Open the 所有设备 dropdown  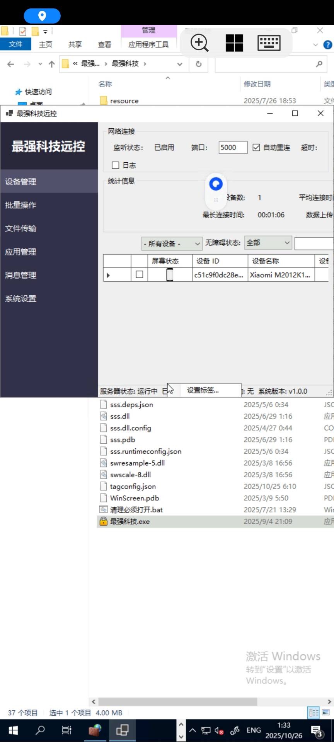pos(172,243)
